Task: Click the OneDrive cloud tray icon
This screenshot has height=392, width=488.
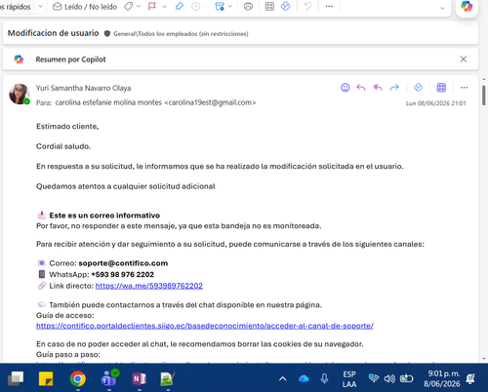Action: point(304,378)
